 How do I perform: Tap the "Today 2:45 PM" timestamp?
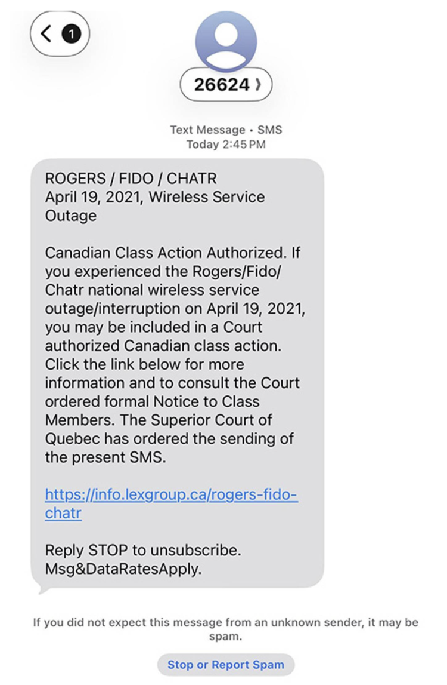pos(226,145)
